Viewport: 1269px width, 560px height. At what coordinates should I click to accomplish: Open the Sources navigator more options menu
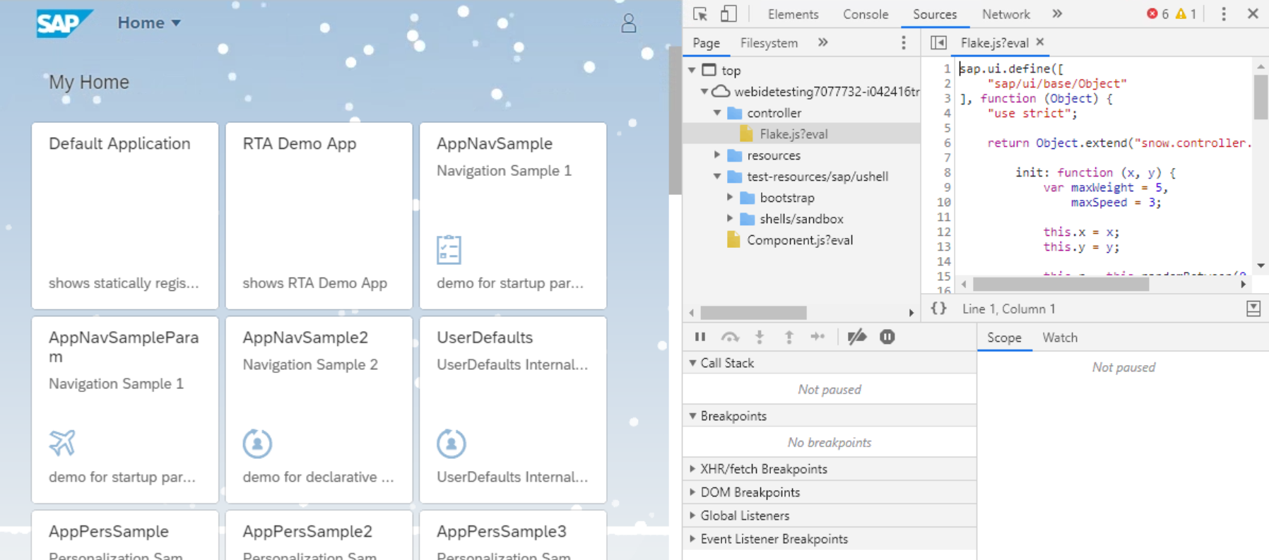tap(904, 43)
